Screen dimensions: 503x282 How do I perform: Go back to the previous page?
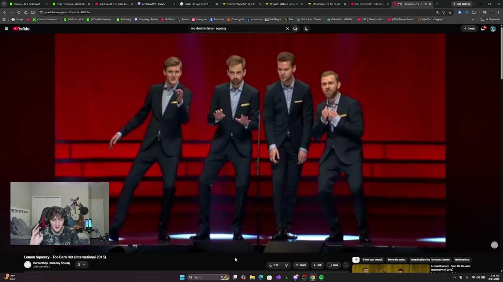tap(5, 12)
